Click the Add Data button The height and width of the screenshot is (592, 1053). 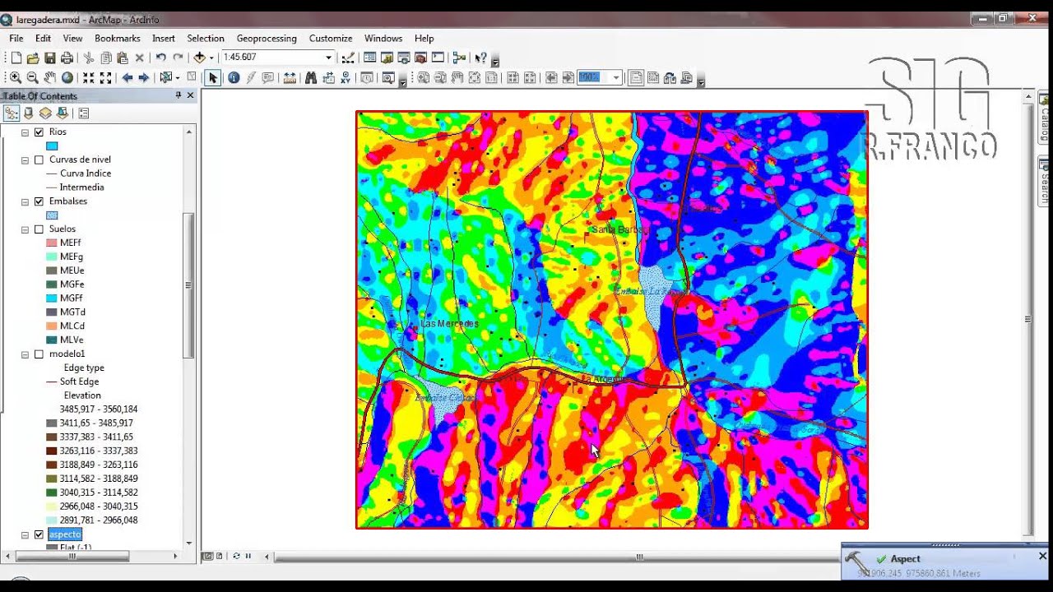point(199,58)
